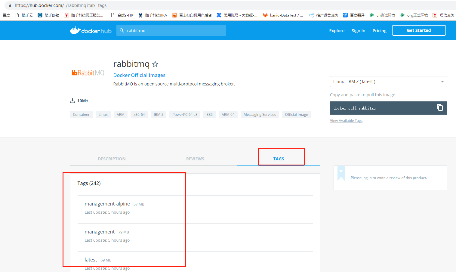Click the Get Started button
Viewport: 456px width, 272px height.
tap(419, 30)
